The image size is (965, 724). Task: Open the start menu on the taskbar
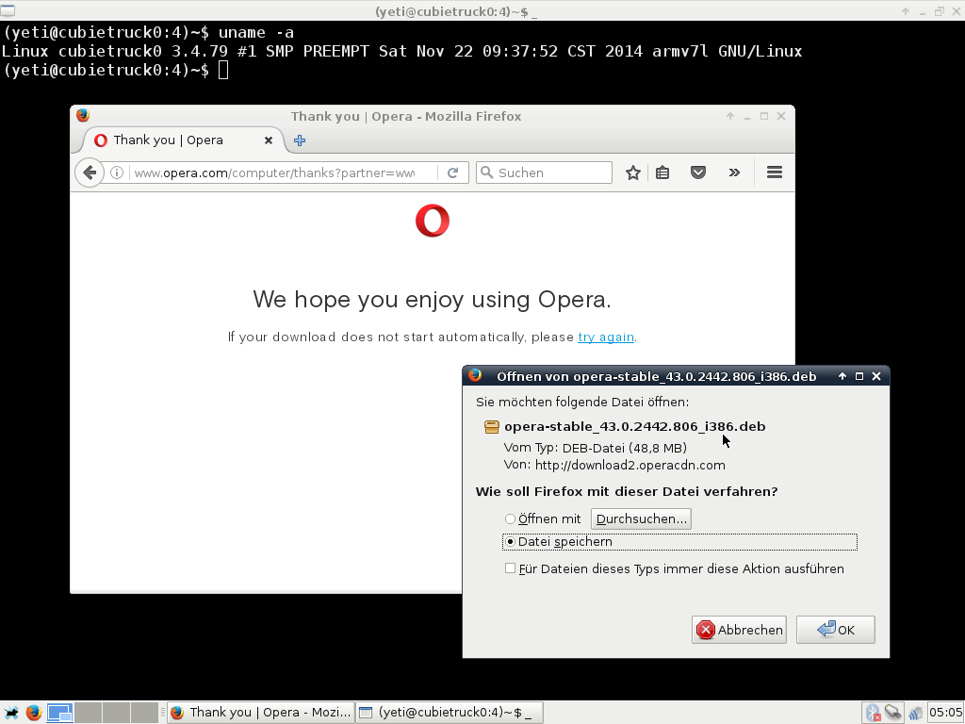pos(11,713)
